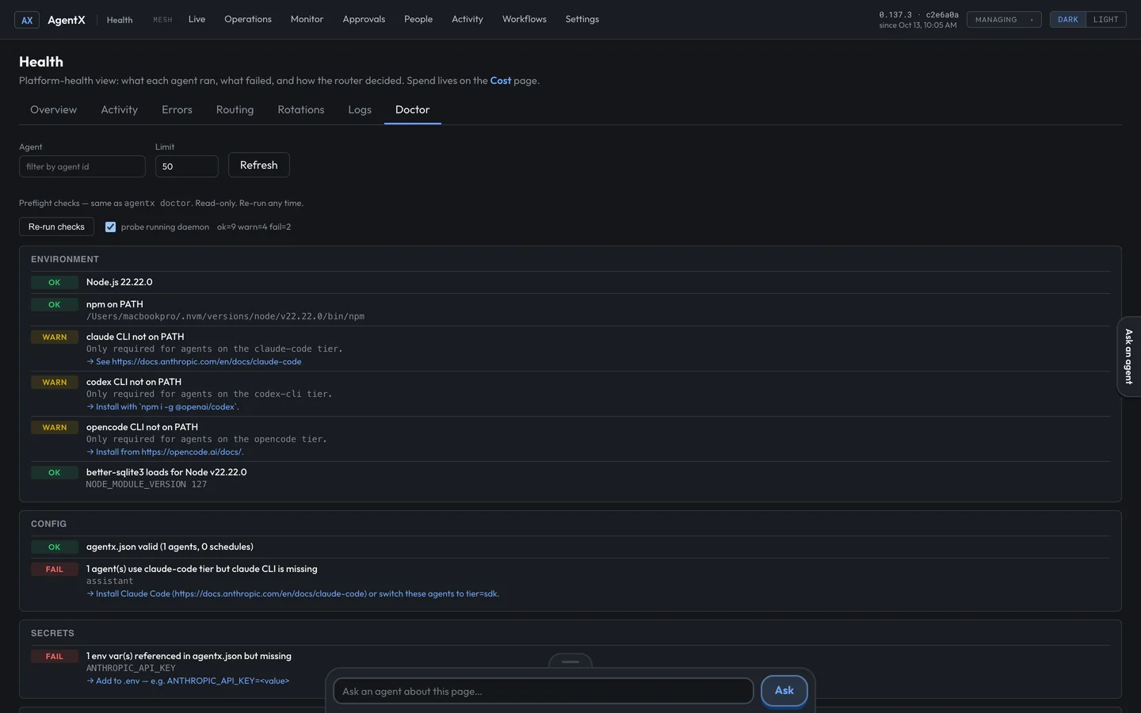Switch to the Errors tab
This screenshot has height=713, width=1141.
tap(177, 110)
